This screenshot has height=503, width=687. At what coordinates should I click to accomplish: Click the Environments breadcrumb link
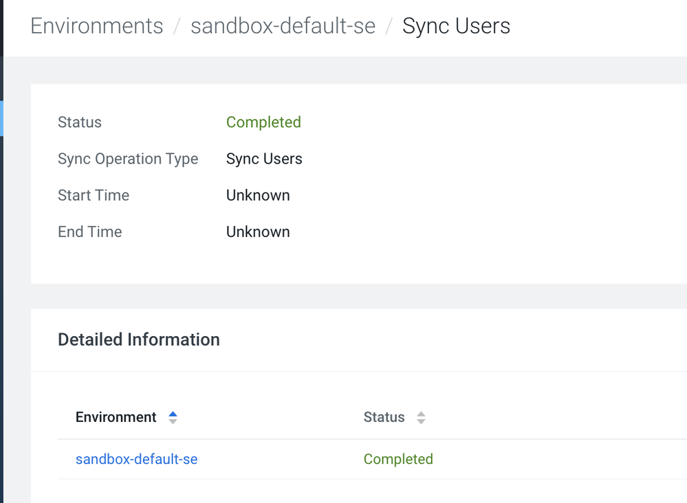pos(97,26)
